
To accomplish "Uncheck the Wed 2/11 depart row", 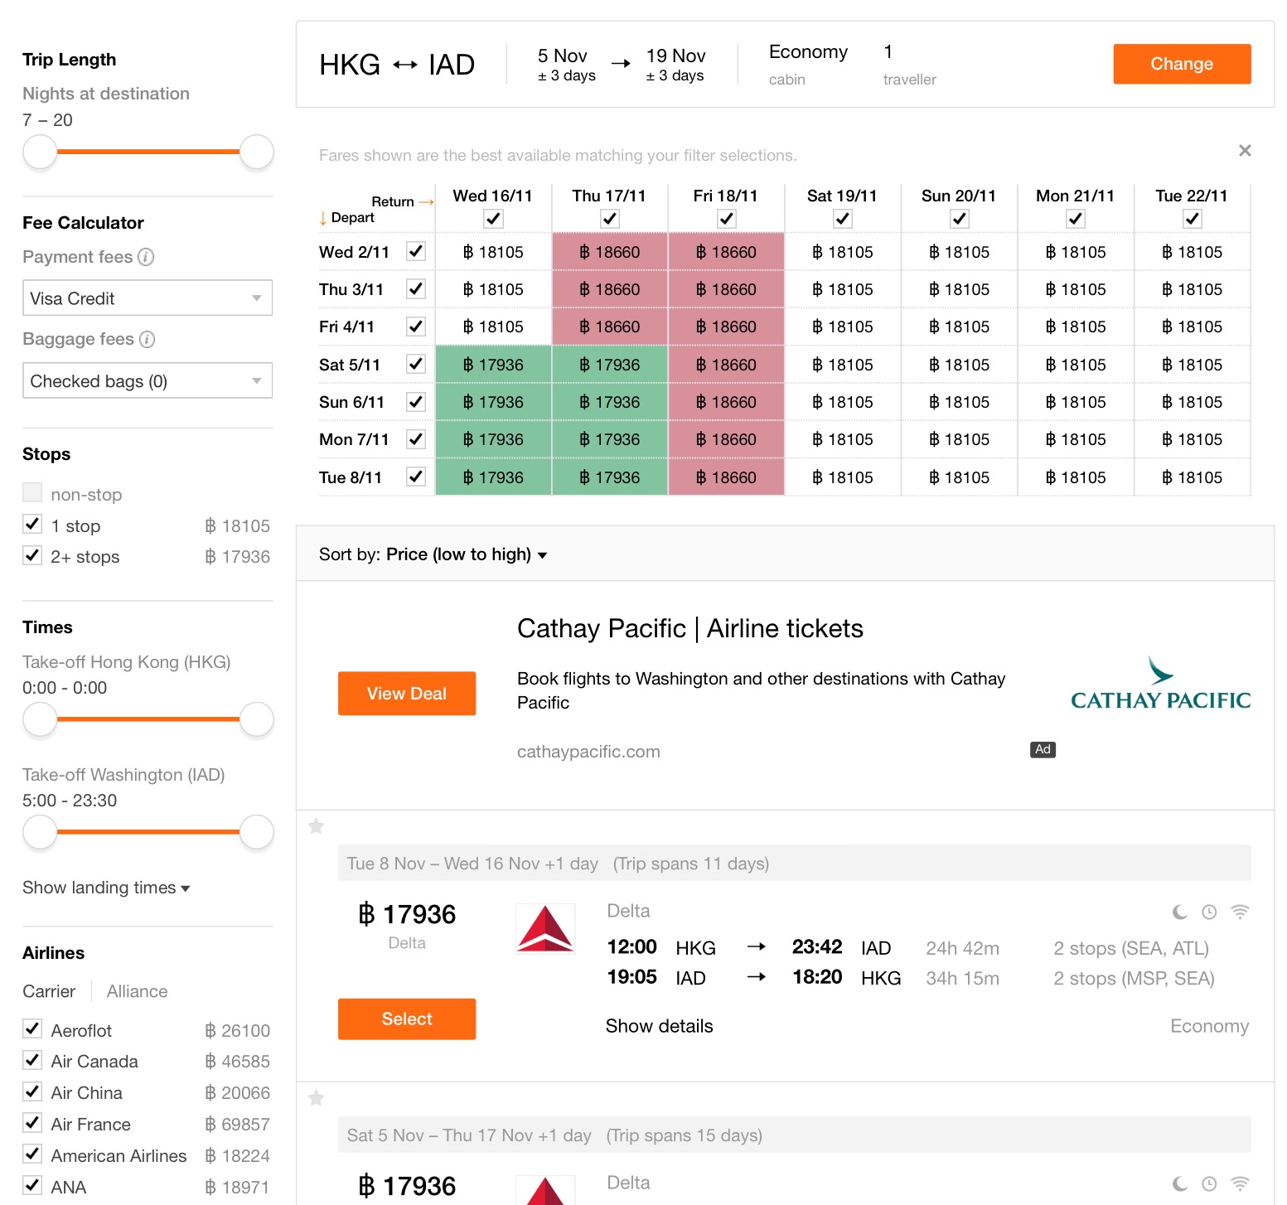I will coord(416,251).
